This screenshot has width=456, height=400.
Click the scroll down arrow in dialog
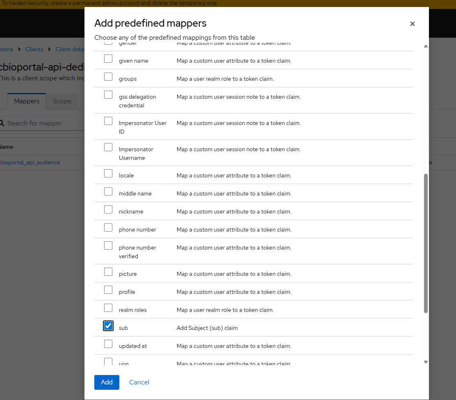tap(426, 362)
